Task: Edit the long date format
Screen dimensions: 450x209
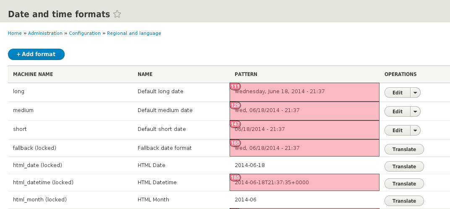Action: [397, 93]
